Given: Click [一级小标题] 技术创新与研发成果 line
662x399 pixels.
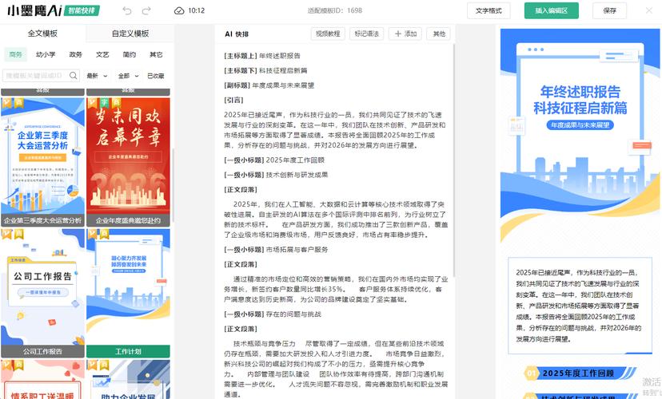Looking at the screenshot, I should (x=276, y=175).
